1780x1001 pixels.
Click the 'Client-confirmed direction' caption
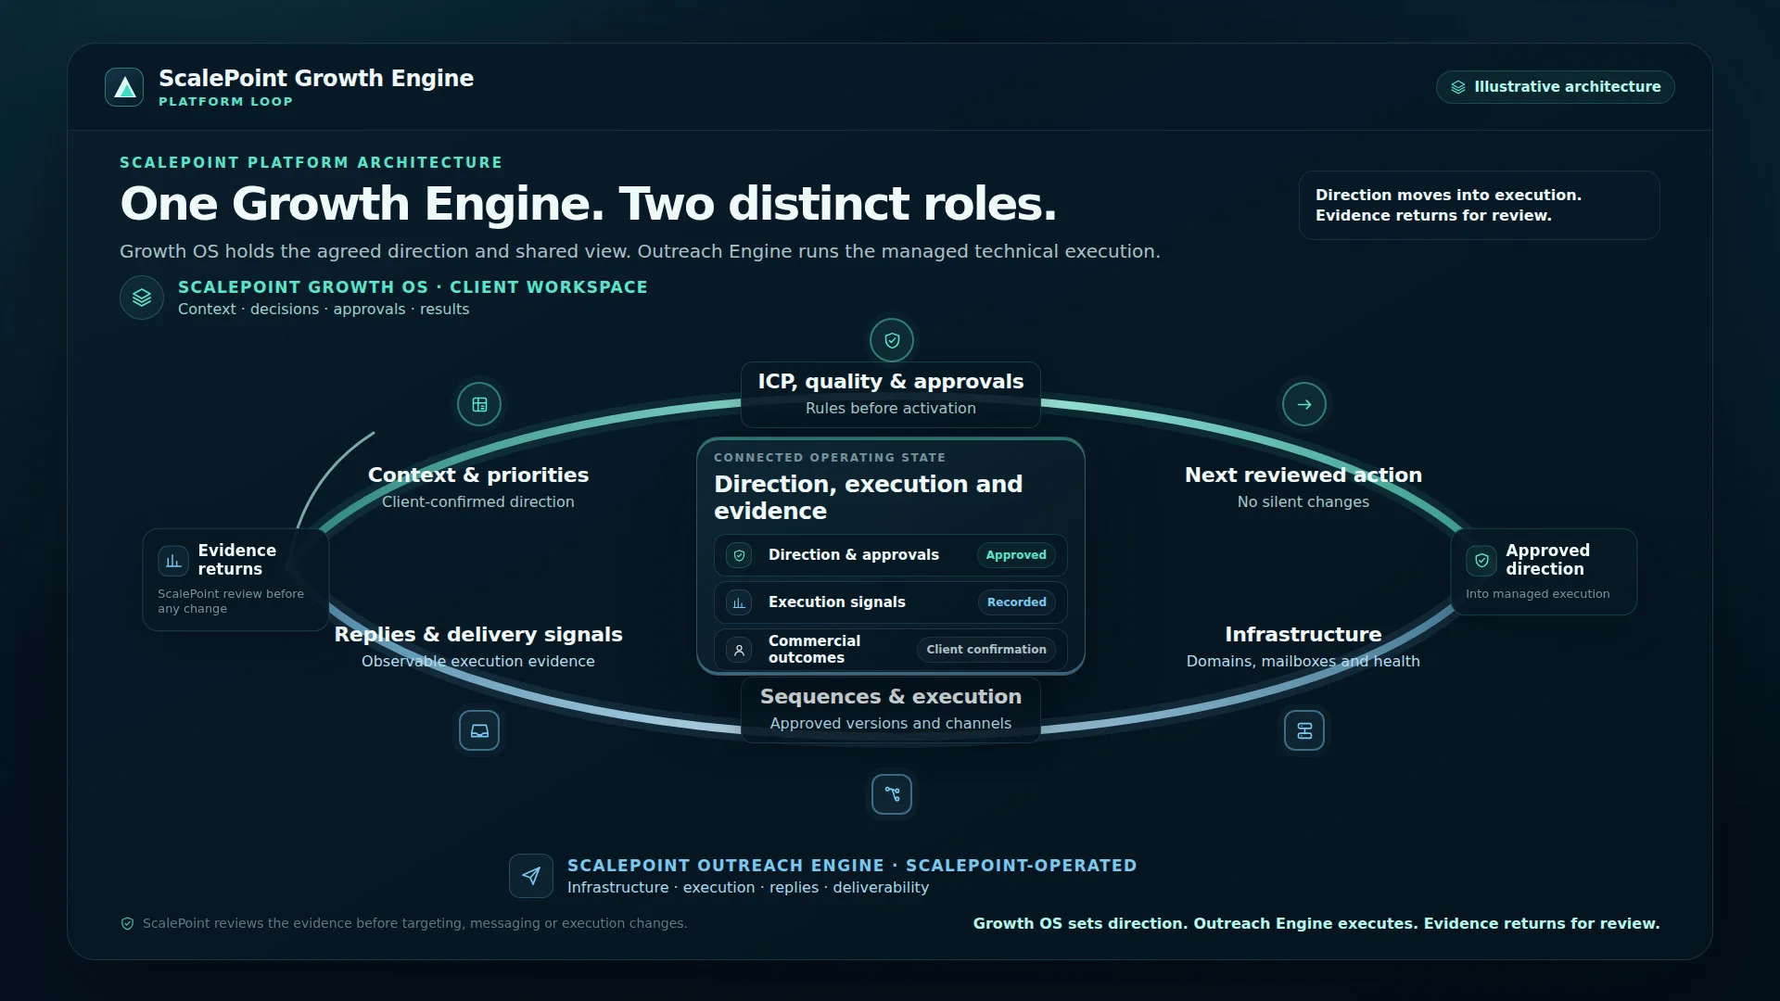(x=478, y=502)
